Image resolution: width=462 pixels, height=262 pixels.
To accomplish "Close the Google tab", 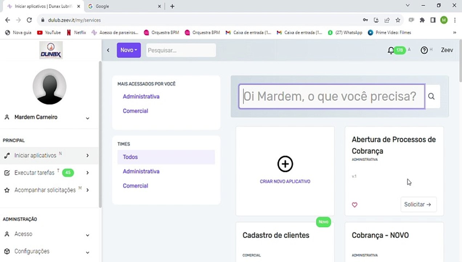I will tap(159, 6).
